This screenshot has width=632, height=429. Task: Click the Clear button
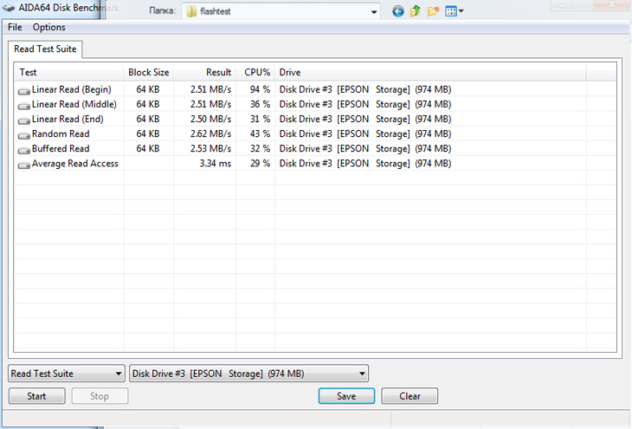(x=410, y=396)
